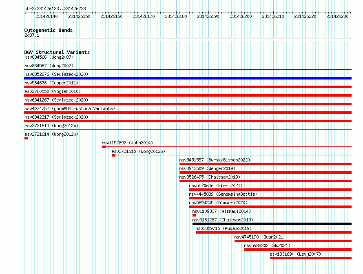Click the blue bar of nsv6352676
Screen dimensions: 363x274
coord(188,78)
